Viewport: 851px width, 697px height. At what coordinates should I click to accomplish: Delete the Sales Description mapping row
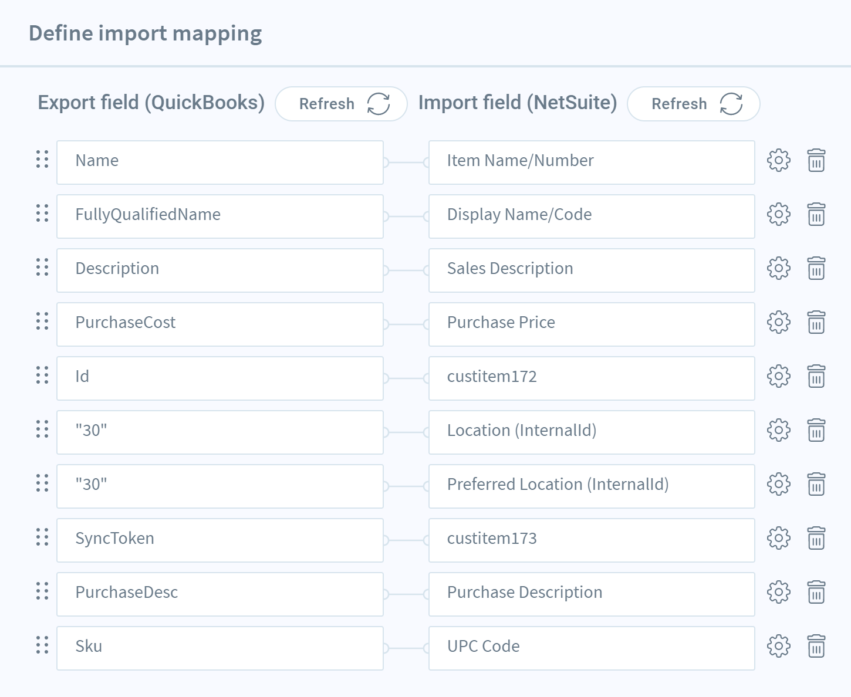point(816,268)
